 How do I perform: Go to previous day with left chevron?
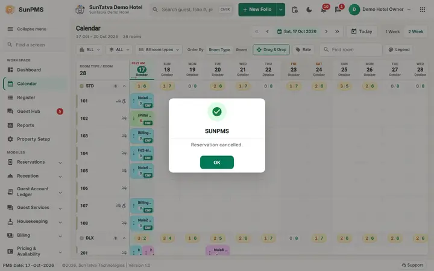268,31
